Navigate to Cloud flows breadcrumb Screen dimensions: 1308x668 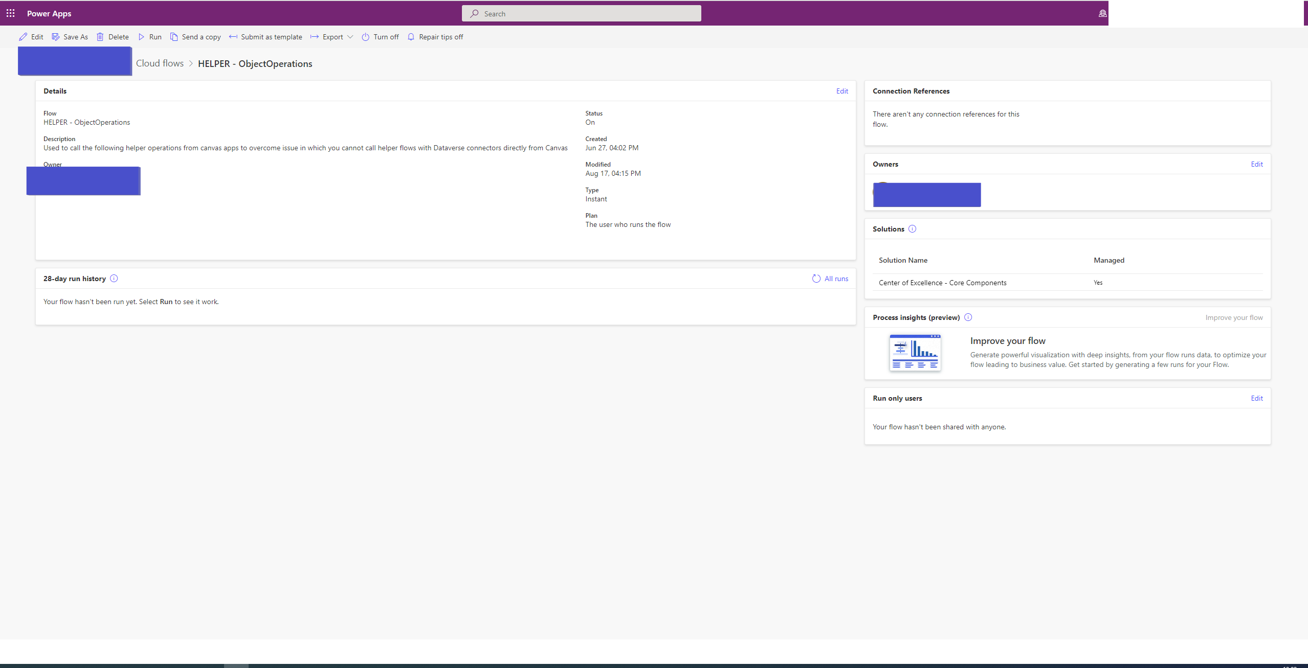coord(159,63)
